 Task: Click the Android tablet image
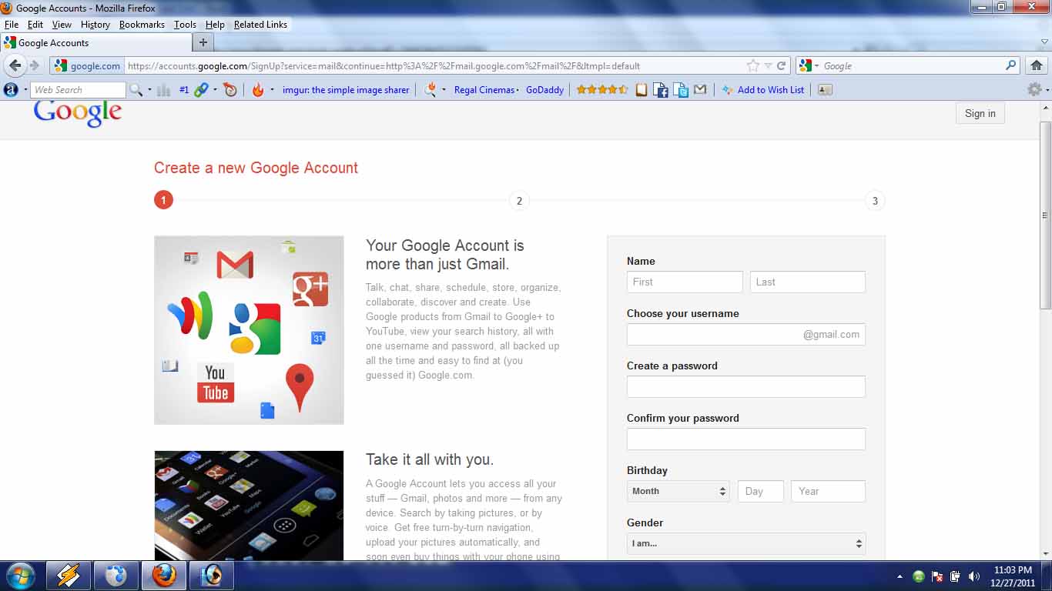249,506
